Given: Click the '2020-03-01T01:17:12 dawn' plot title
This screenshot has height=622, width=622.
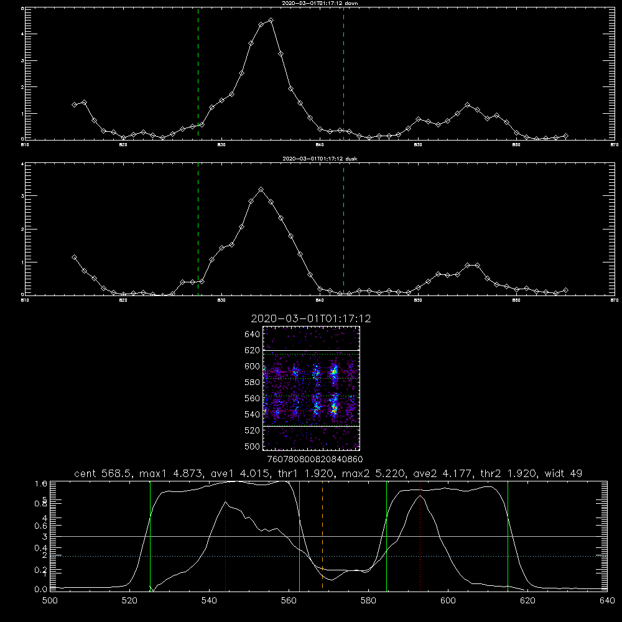Looking at the screenshot, I should pos(320,3).
